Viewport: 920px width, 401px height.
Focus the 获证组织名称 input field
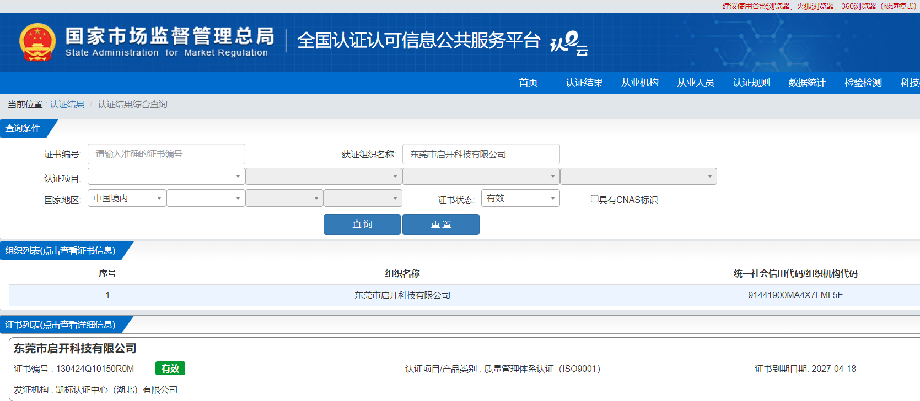tap(481, 154)
